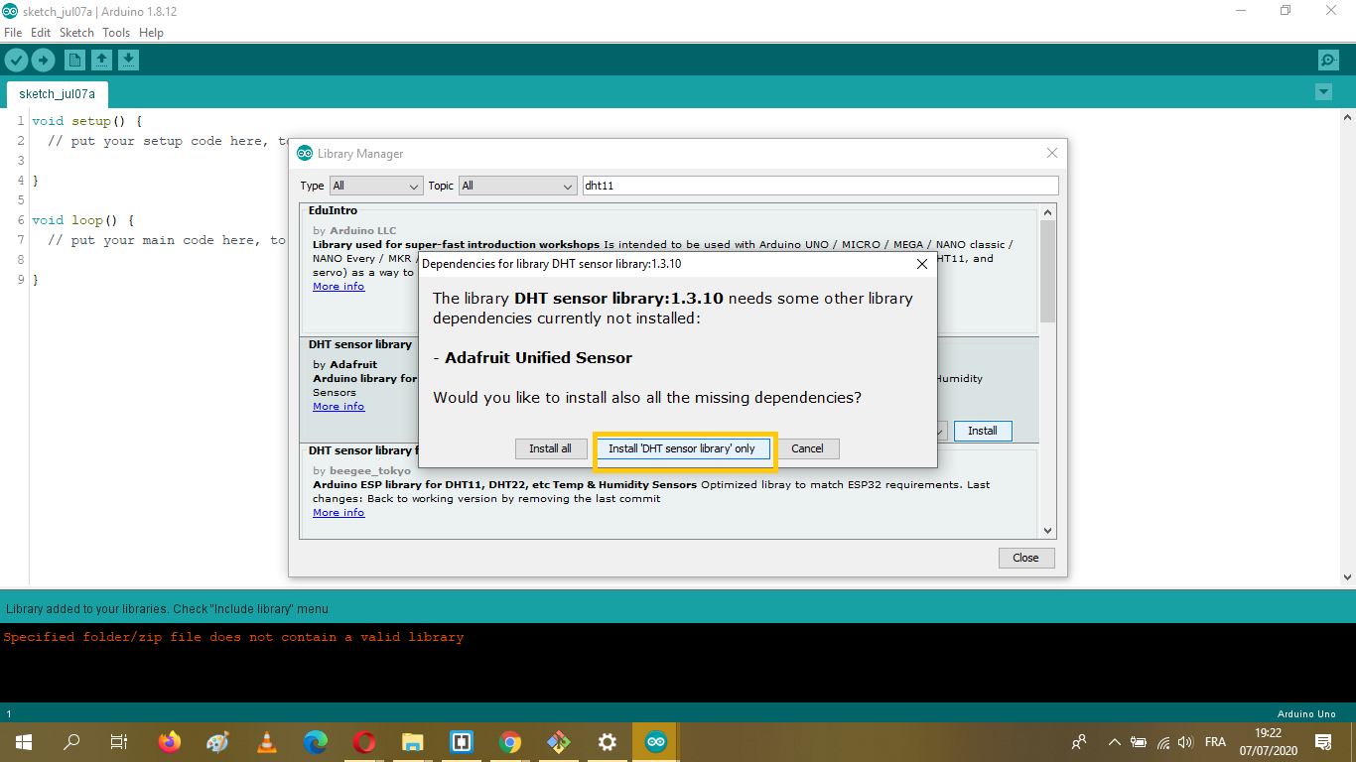Show hidden system tray icons

1114,742
